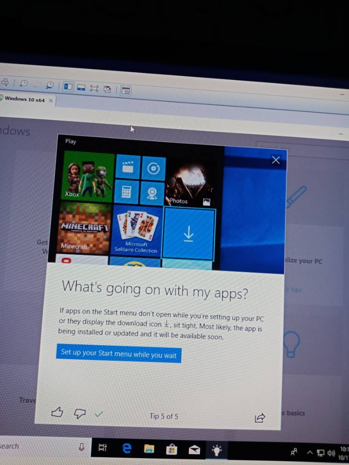349x465 pixels.
Task: Click the Calculator tile
Action: (126, 192)
